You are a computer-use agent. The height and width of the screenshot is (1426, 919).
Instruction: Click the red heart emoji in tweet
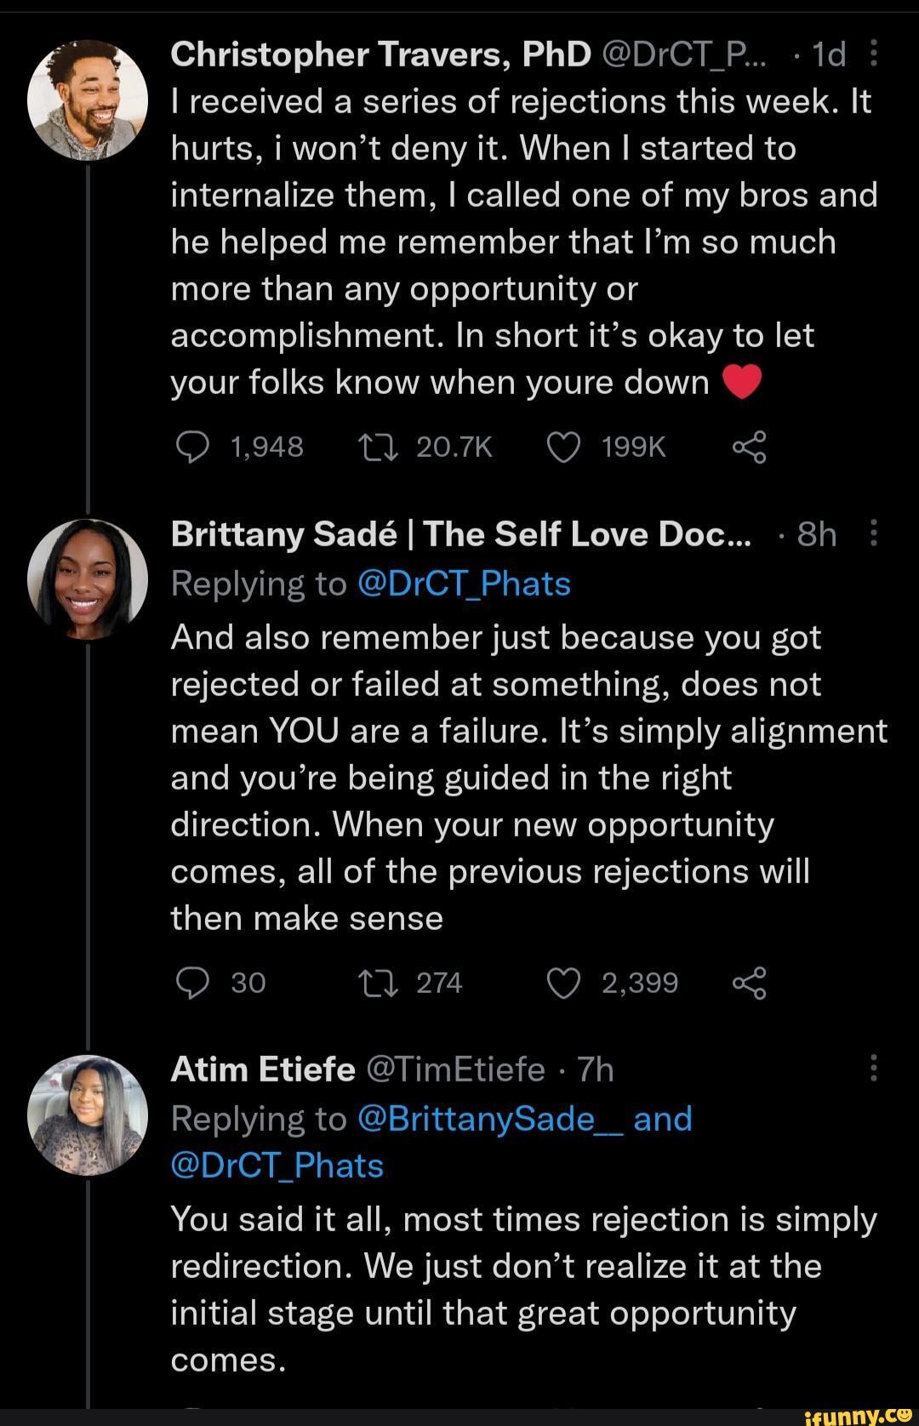740,383
